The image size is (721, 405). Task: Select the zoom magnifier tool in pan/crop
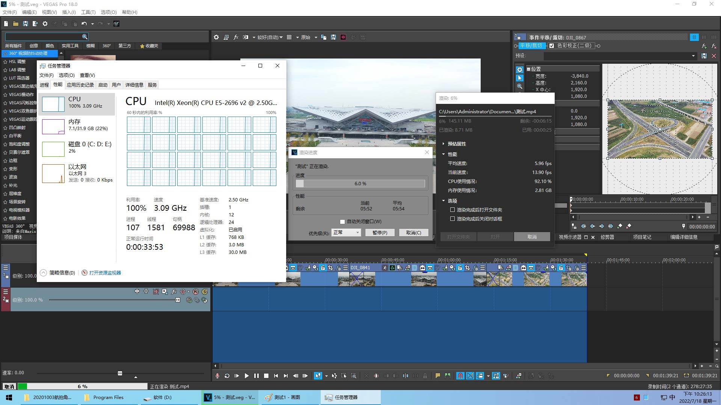click(520, 86)
